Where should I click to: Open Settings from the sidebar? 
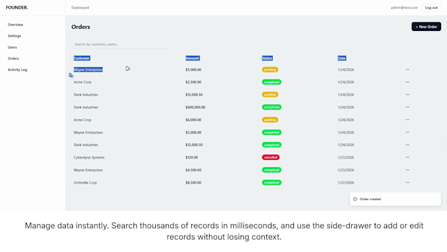coord(14,36)
